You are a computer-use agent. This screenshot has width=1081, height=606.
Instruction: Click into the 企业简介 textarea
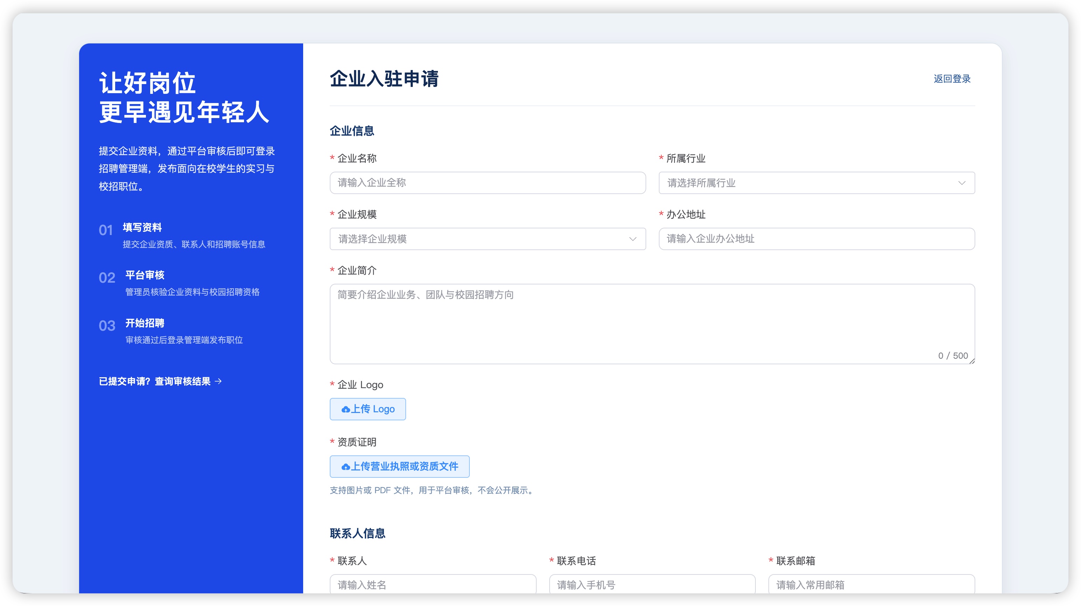652,324
